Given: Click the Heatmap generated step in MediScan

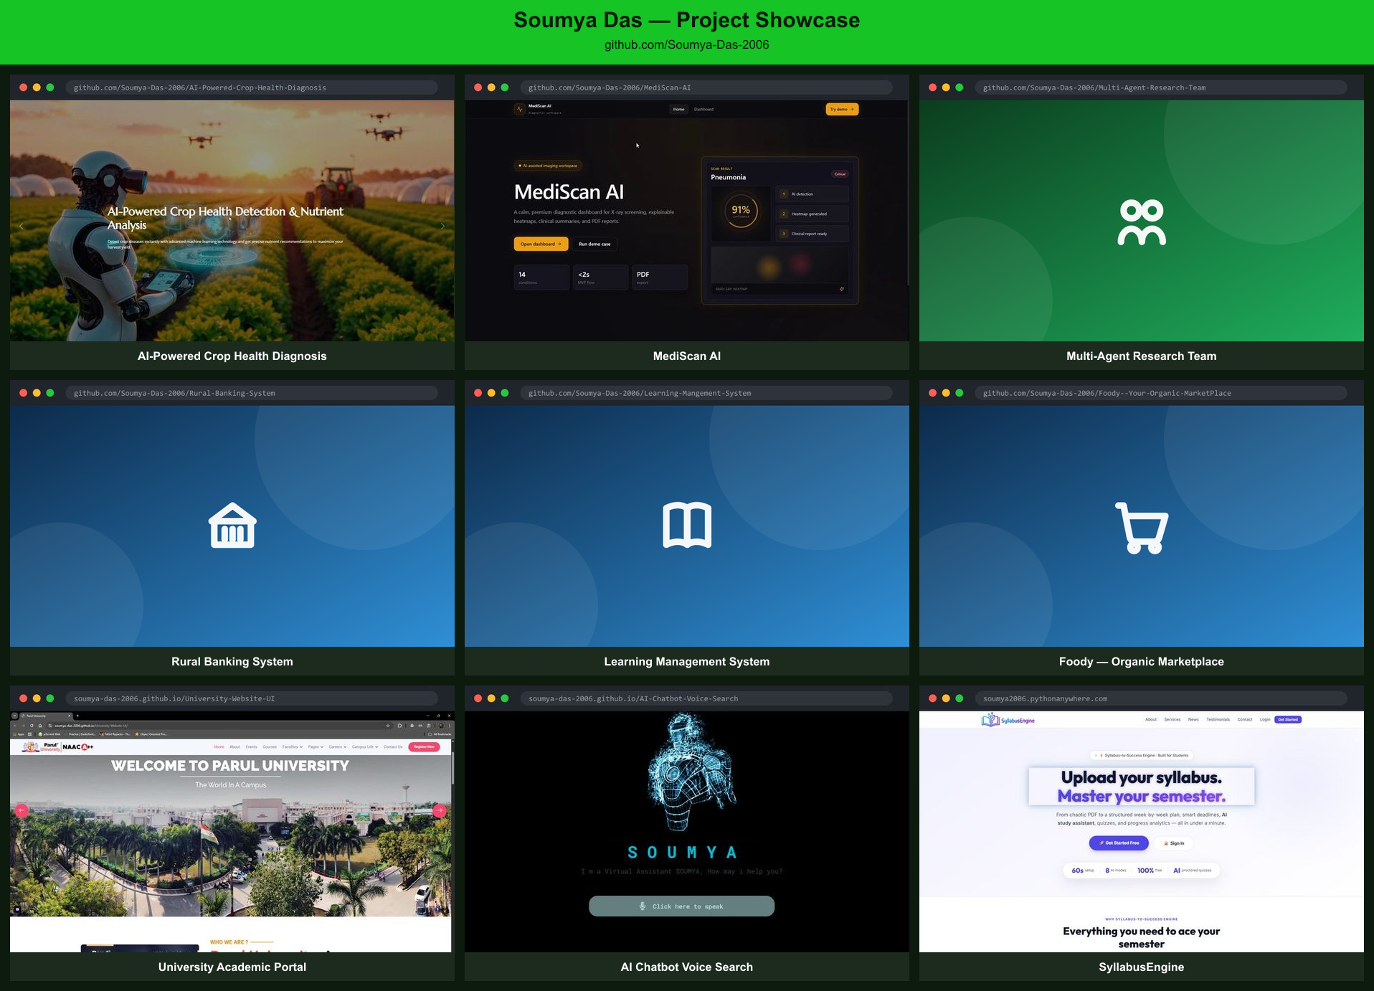Looking at the screenshot, I should coord(812,214).
